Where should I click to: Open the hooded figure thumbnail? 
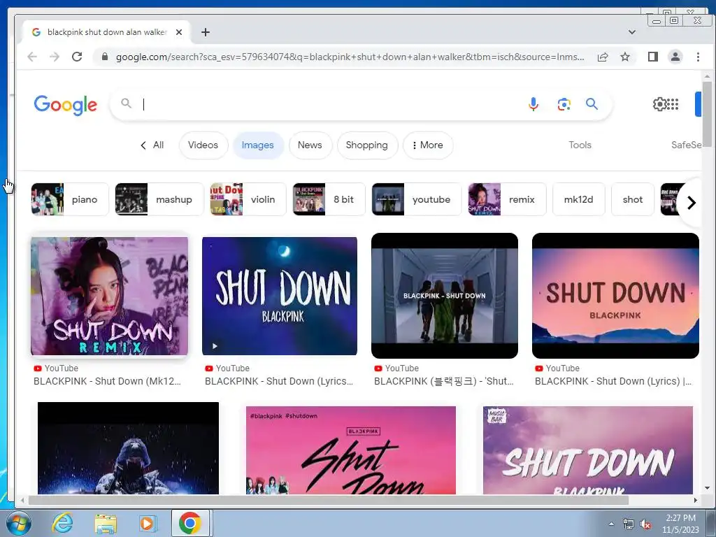coord(129,448)
